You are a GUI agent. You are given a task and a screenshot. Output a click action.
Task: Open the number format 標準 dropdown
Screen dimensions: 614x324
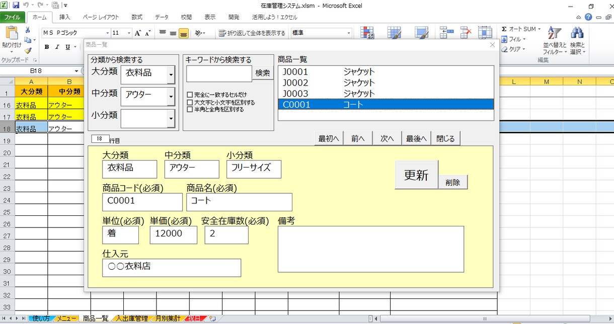[x=349, y=33]
